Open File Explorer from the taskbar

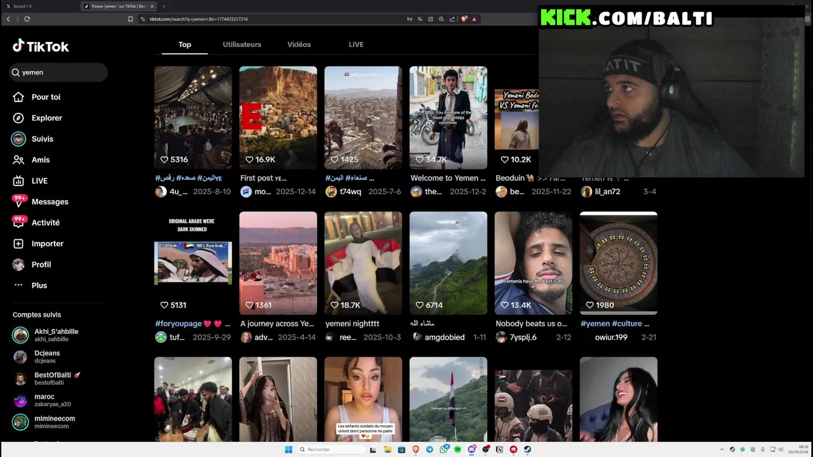point(387,449)
